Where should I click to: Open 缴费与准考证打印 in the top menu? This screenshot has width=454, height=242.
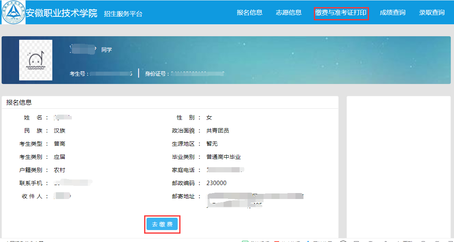[341, 13]
